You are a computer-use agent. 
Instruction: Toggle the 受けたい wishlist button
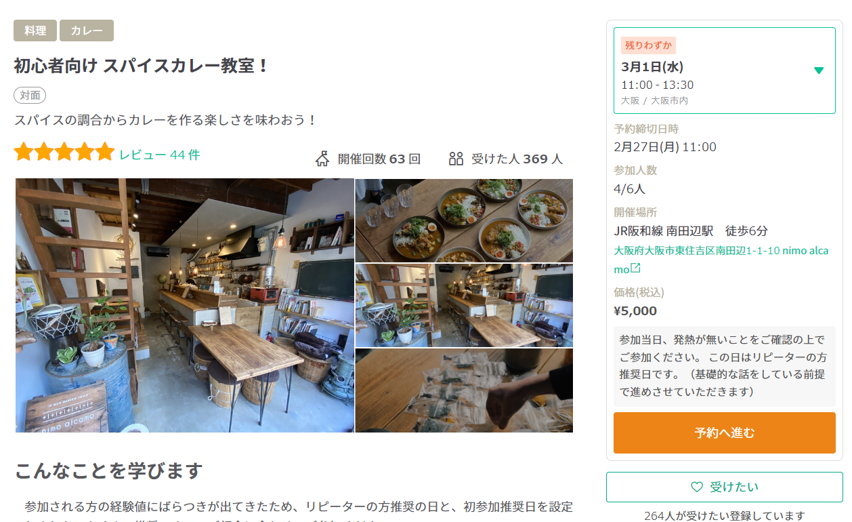point(725,487)
